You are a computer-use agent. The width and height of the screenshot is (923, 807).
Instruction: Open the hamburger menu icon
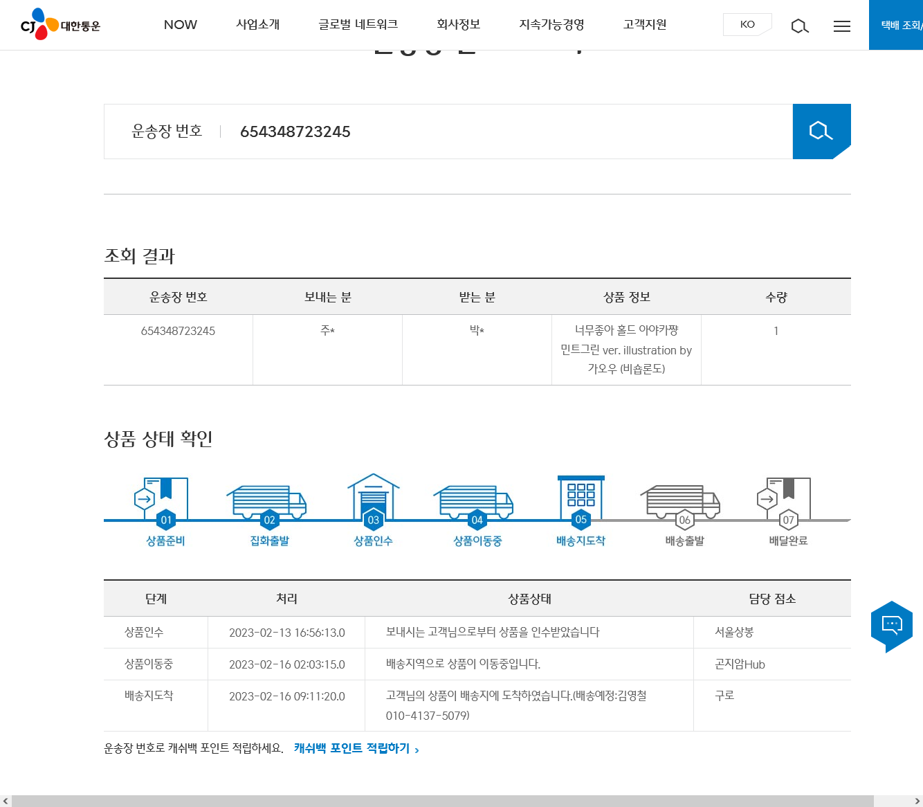pos(841,26)
